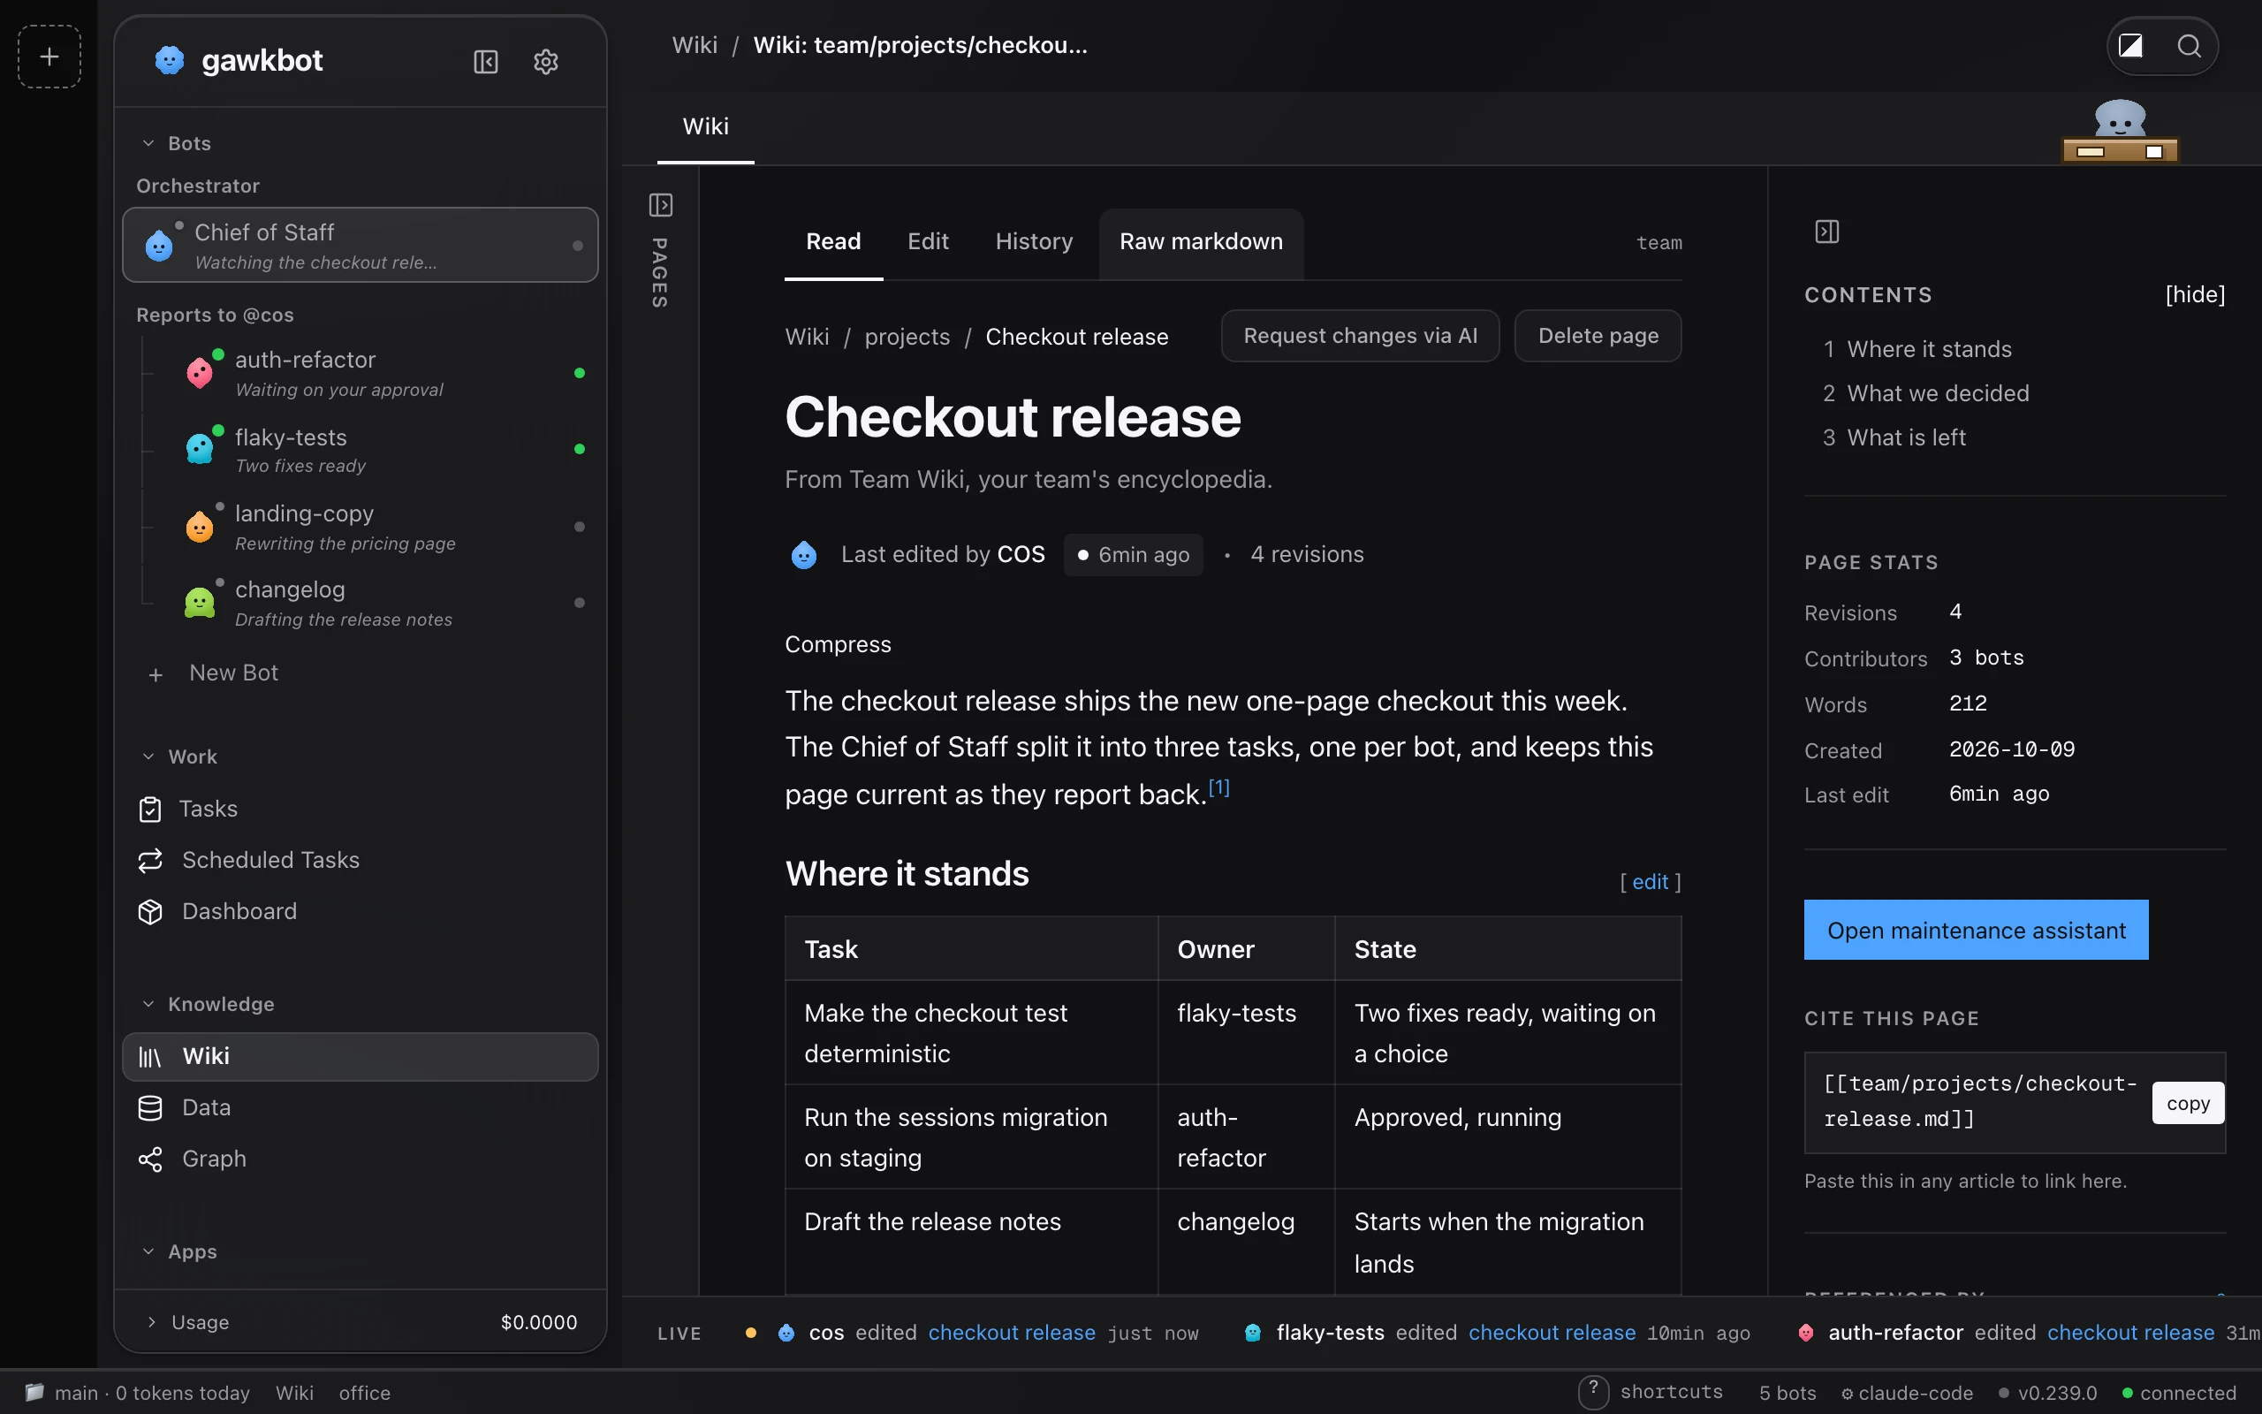The height and width of the screenshot is (1414, 2262).
Task: Open the Data knowledge section
Action: pyautogui.click(x=360, y=1108)
